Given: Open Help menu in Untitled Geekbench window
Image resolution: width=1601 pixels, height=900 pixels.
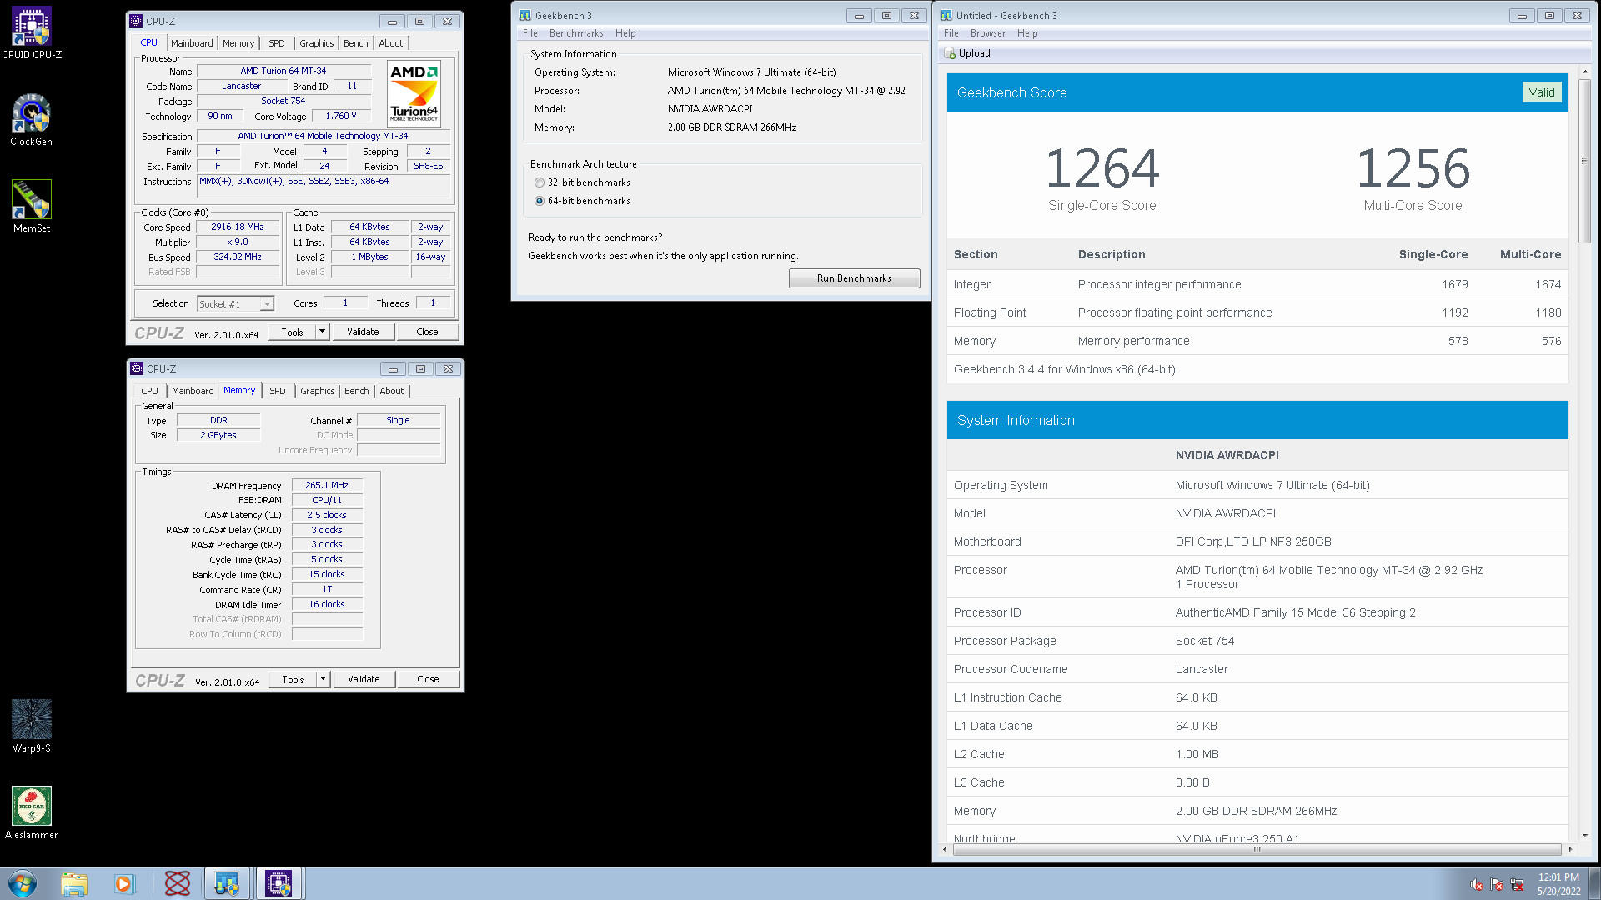Looking at the screenshot, I should click(x=1027, y=33).
